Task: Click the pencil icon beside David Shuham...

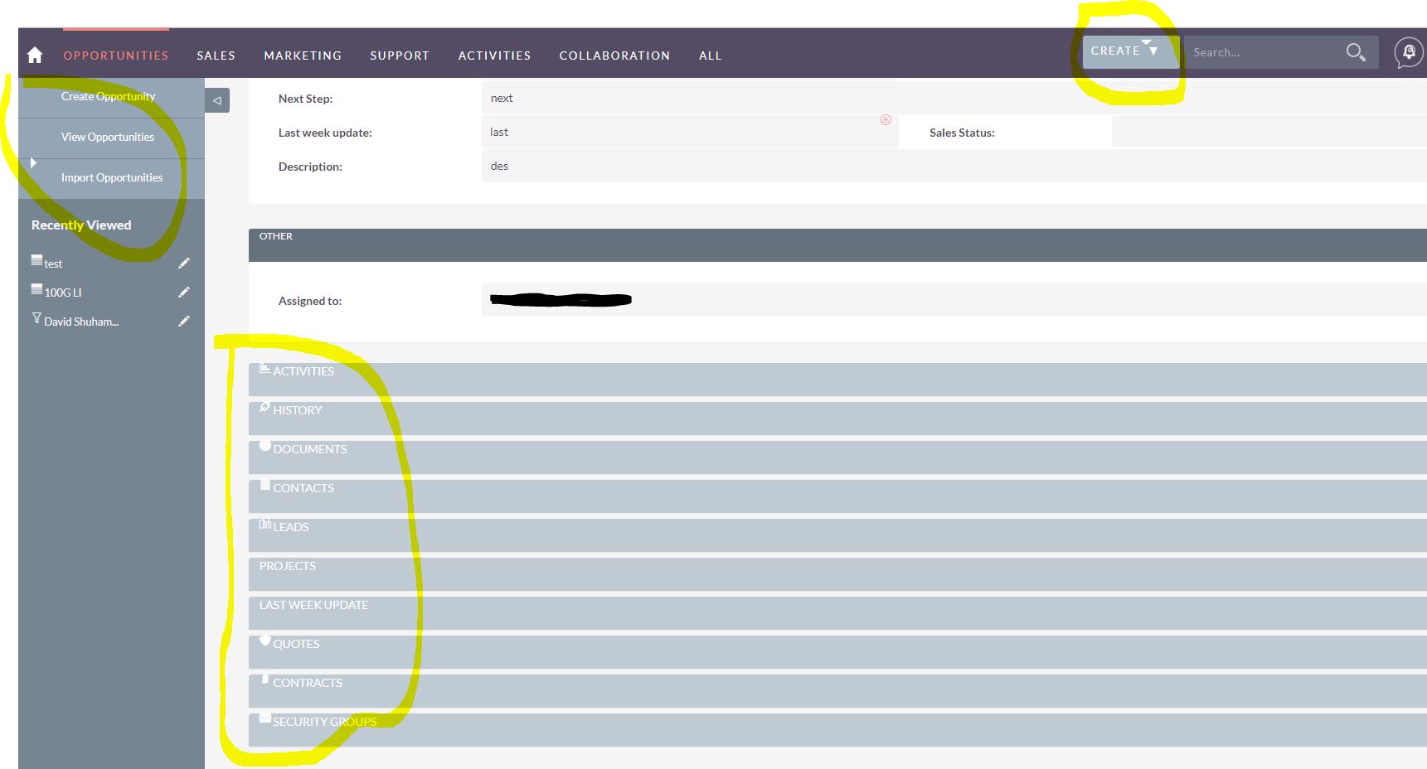Action: tap(184, 321)
